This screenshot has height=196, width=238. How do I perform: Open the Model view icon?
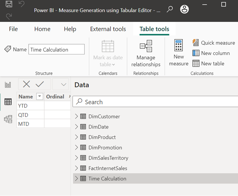(8, 119)
